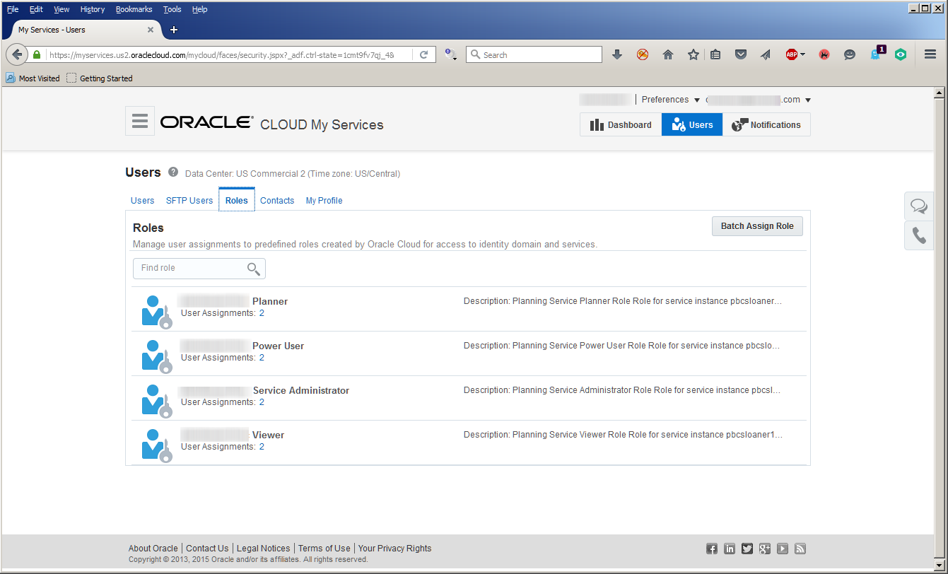The width and height of the screenshot is (948, 574).
Task: Open the Firefox hamburger menu
Action: coord(930,54)
